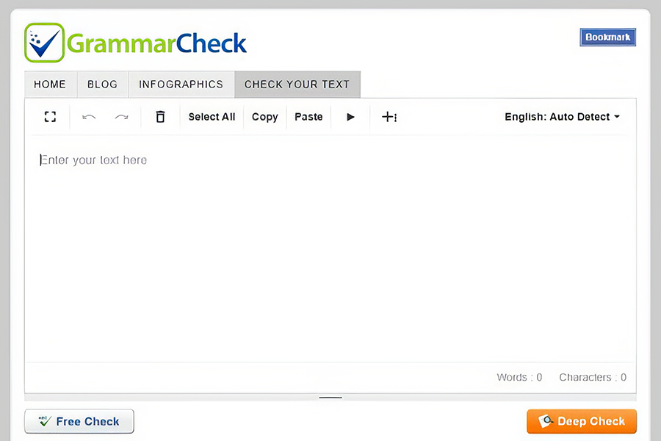661x441 pixels.
Task: Click the trash icon to delete text
Action: (160, 117)
